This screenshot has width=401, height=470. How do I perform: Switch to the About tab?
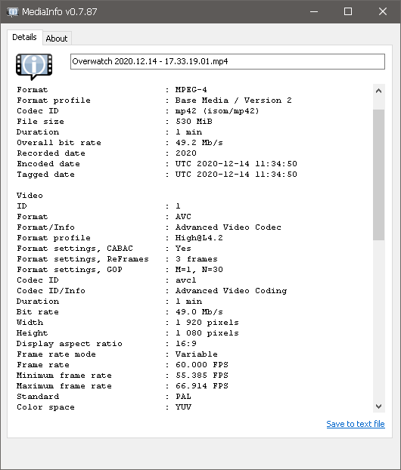(57, 39)
